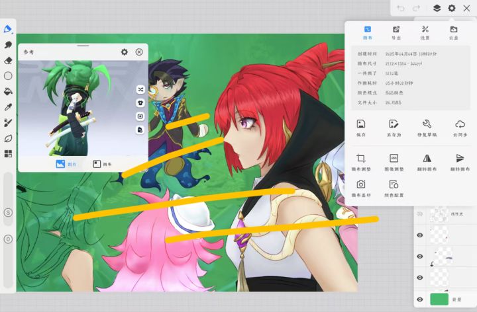Open the 颜色配置 color profile option
Screen dimensions: 477x312
click(x=394, y=188)
